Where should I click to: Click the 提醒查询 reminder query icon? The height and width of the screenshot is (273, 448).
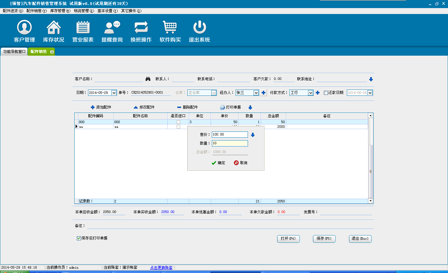pos(112,28)
